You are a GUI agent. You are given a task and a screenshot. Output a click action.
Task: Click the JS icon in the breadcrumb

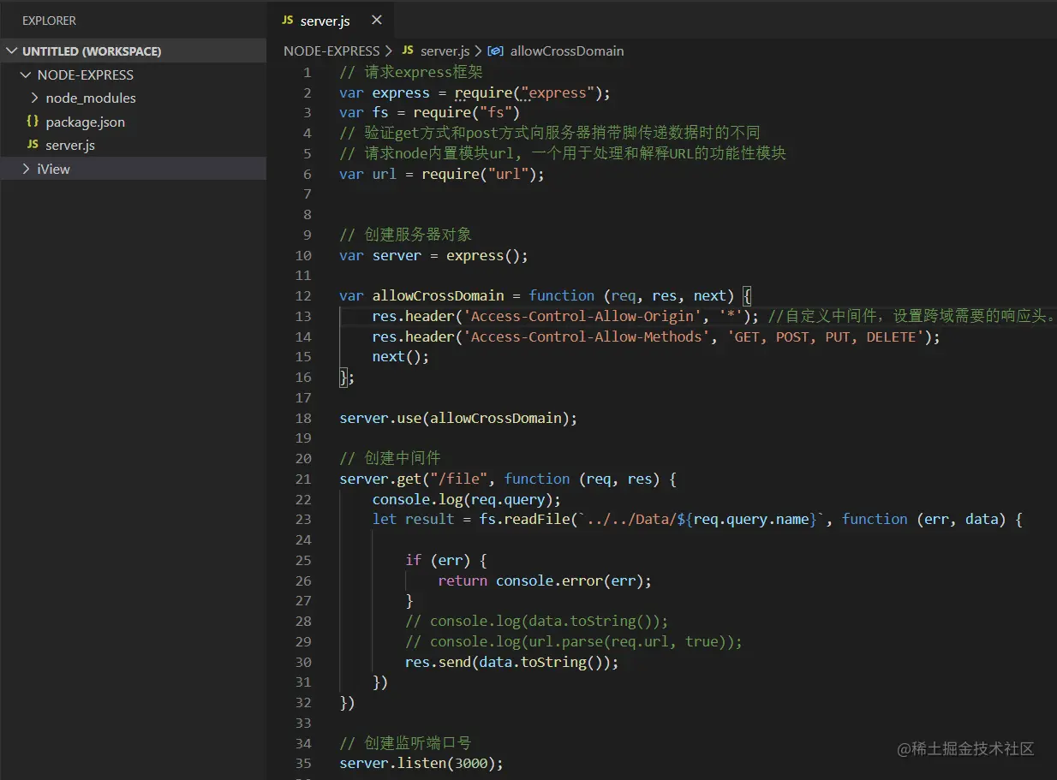click(x=408, y=51)
